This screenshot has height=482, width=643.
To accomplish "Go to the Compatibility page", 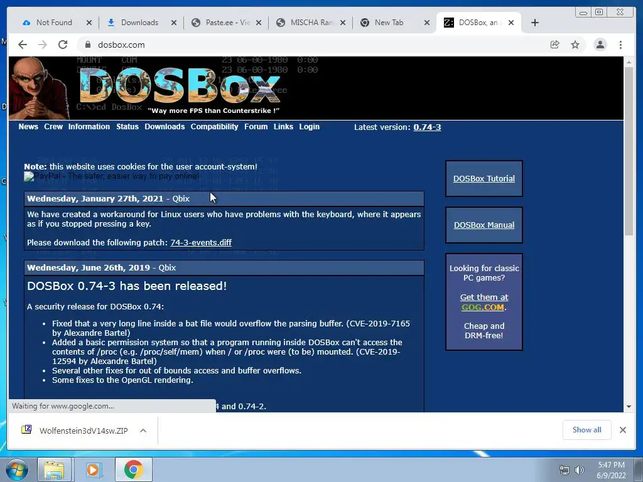I will [215, 127].
